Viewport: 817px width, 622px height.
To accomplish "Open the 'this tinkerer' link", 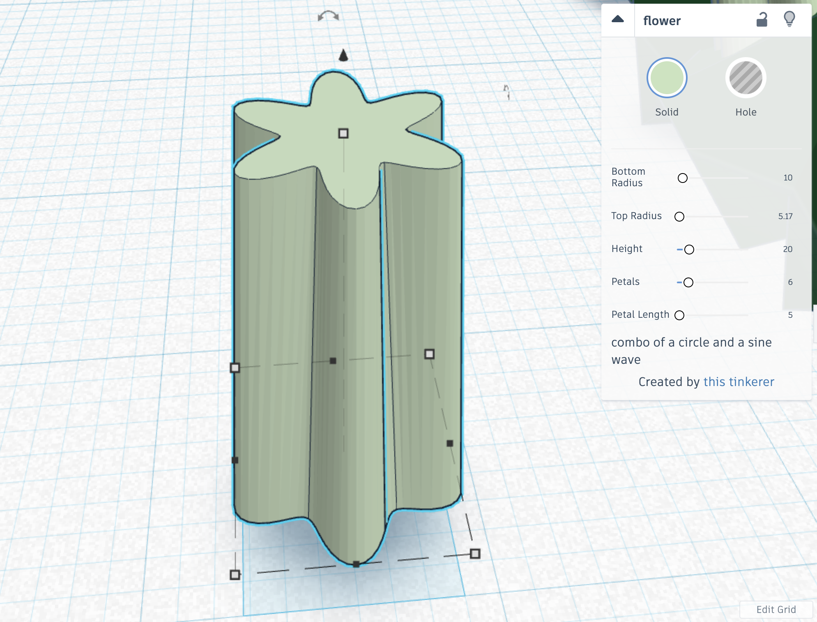I will tap(739, 382).
